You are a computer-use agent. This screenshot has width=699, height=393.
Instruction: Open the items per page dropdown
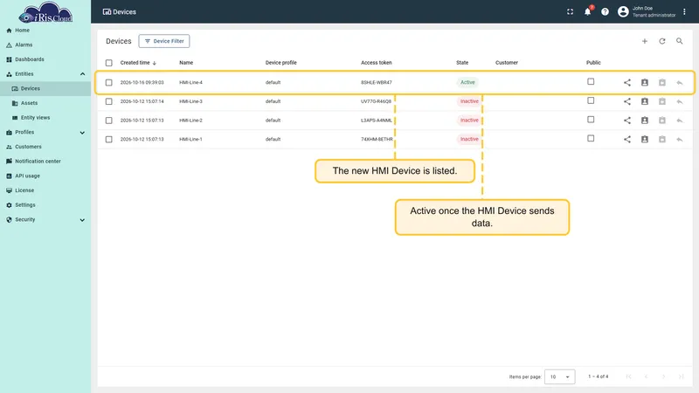tap(560, 377)
